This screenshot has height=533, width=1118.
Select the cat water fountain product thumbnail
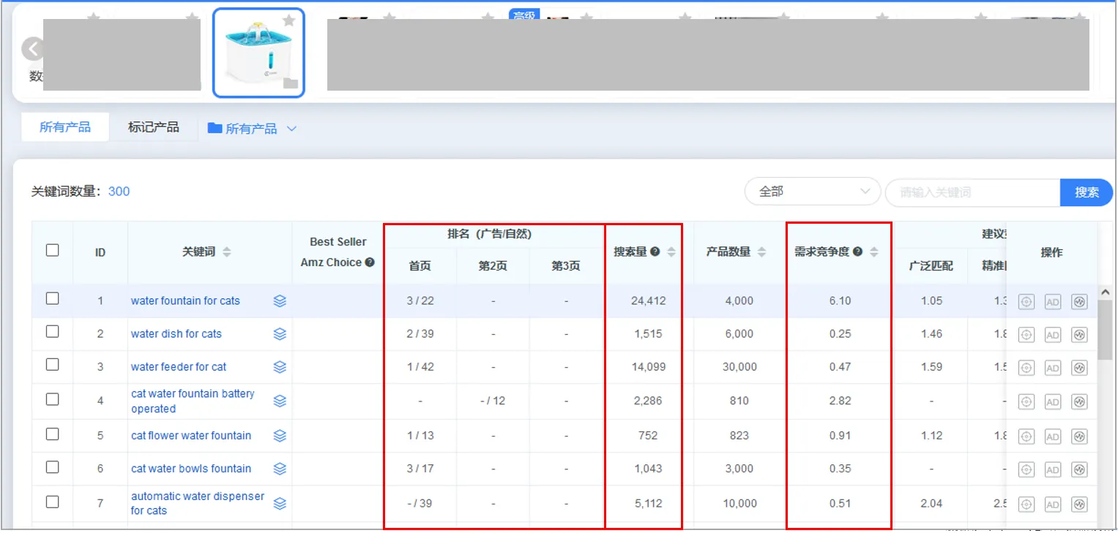258,53
